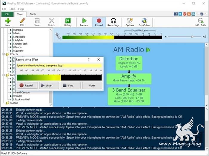Share via the Google Plus icon
The width and height of the screenshot is (209, 156).
185,14
